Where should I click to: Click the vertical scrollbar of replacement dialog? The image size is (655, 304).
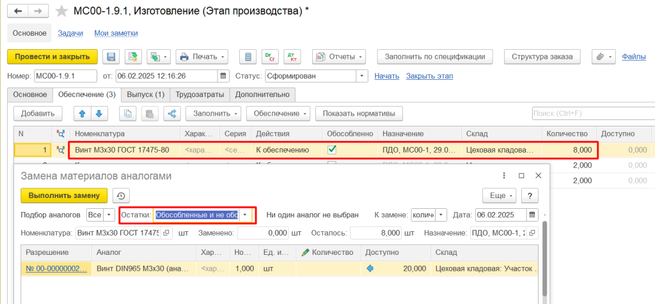[x=544, y=259]
